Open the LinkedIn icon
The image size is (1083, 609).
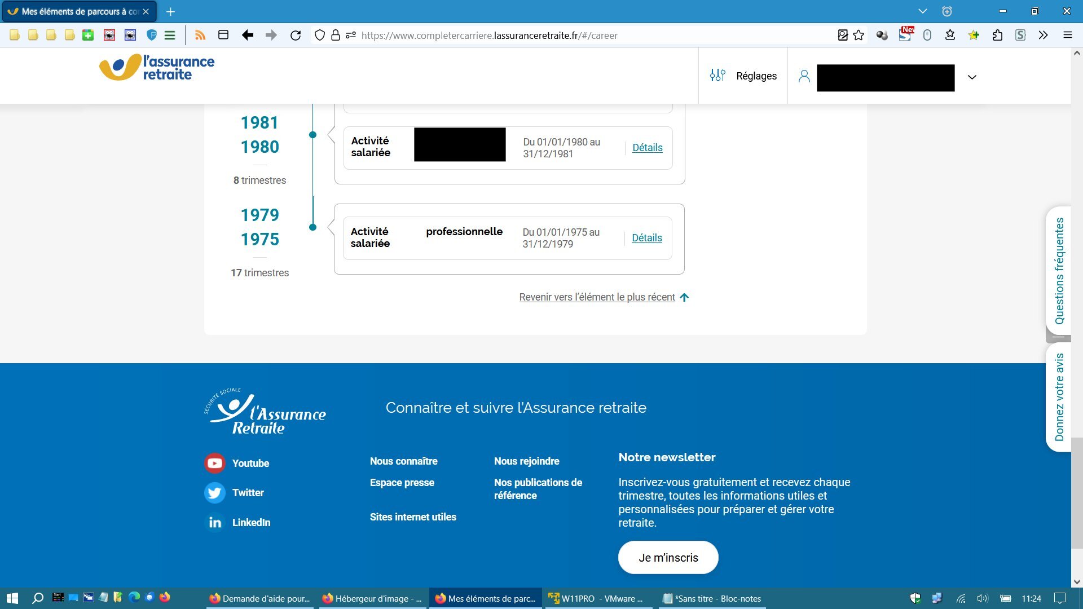tap(214, 523)
